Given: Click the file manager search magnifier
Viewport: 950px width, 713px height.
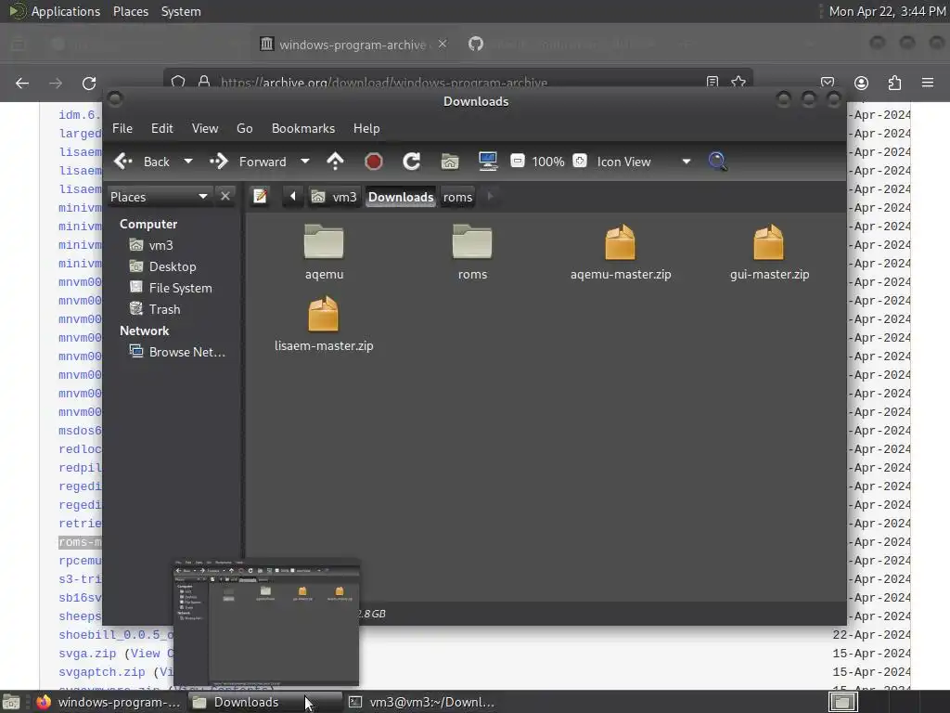Looking at the screenshot, I should pos(717,162).
